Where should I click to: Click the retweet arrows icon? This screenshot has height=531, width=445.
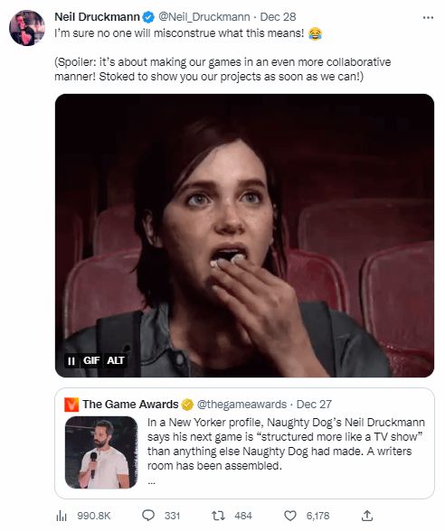[x=218, y=516]
